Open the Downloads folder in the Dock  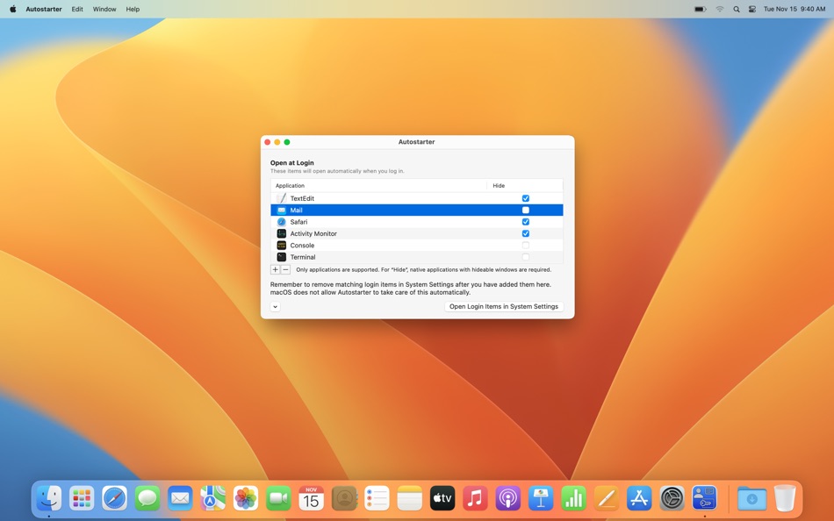click(751, 499)
